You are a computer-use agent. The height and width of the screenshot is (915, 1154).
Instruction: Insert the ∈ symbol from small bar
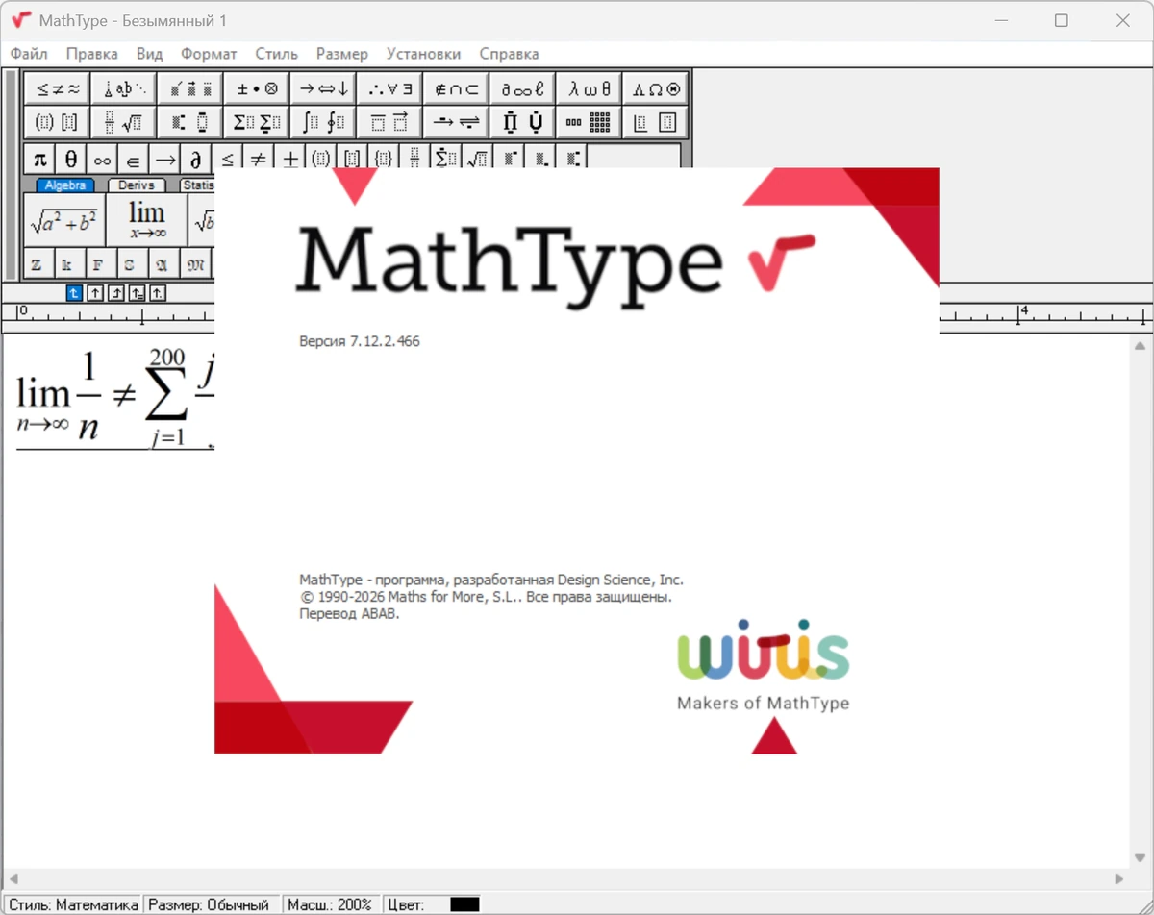click(133, 159)
